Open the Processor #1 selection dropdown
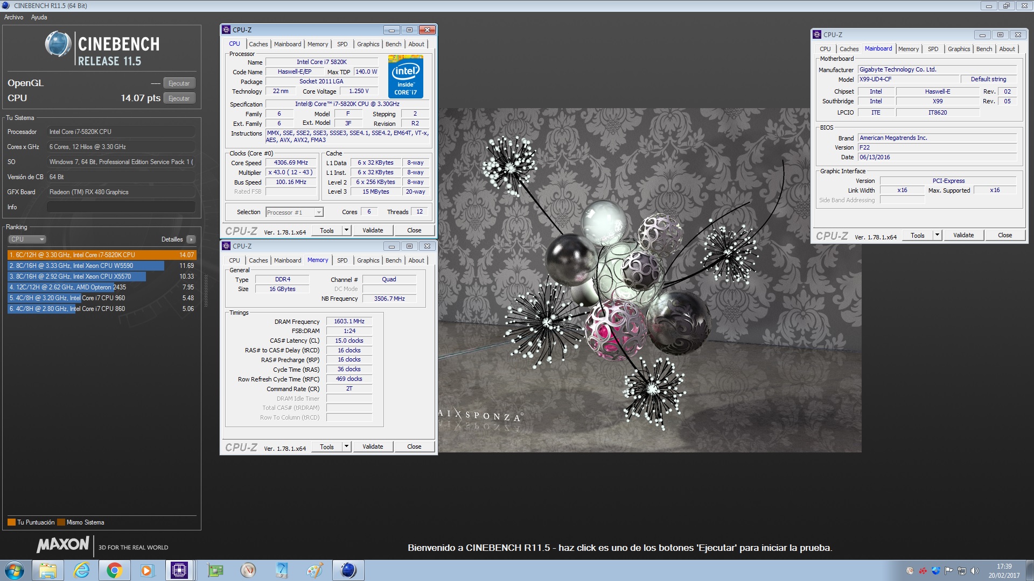 pyautogui.click(x=294, y=212)
